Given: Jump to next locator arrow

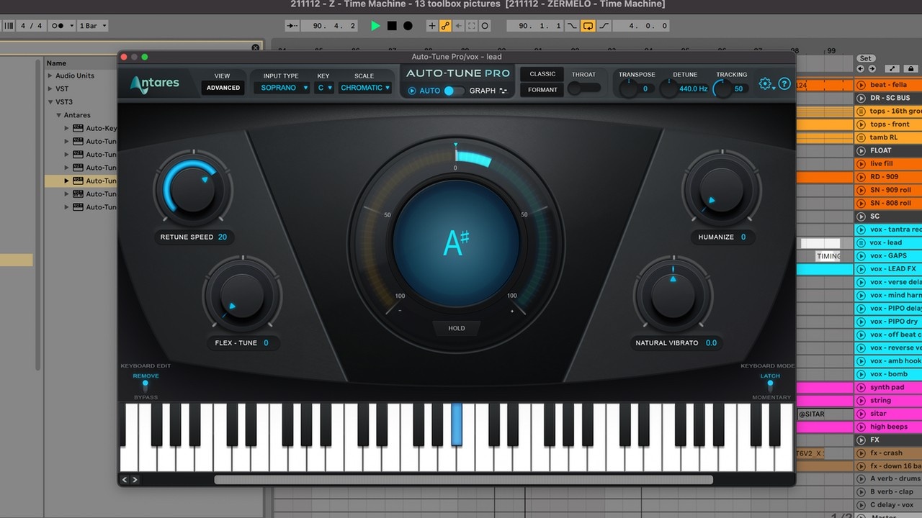Looking at the screenshot, I should pyautogui.click(x=872, y=69).
